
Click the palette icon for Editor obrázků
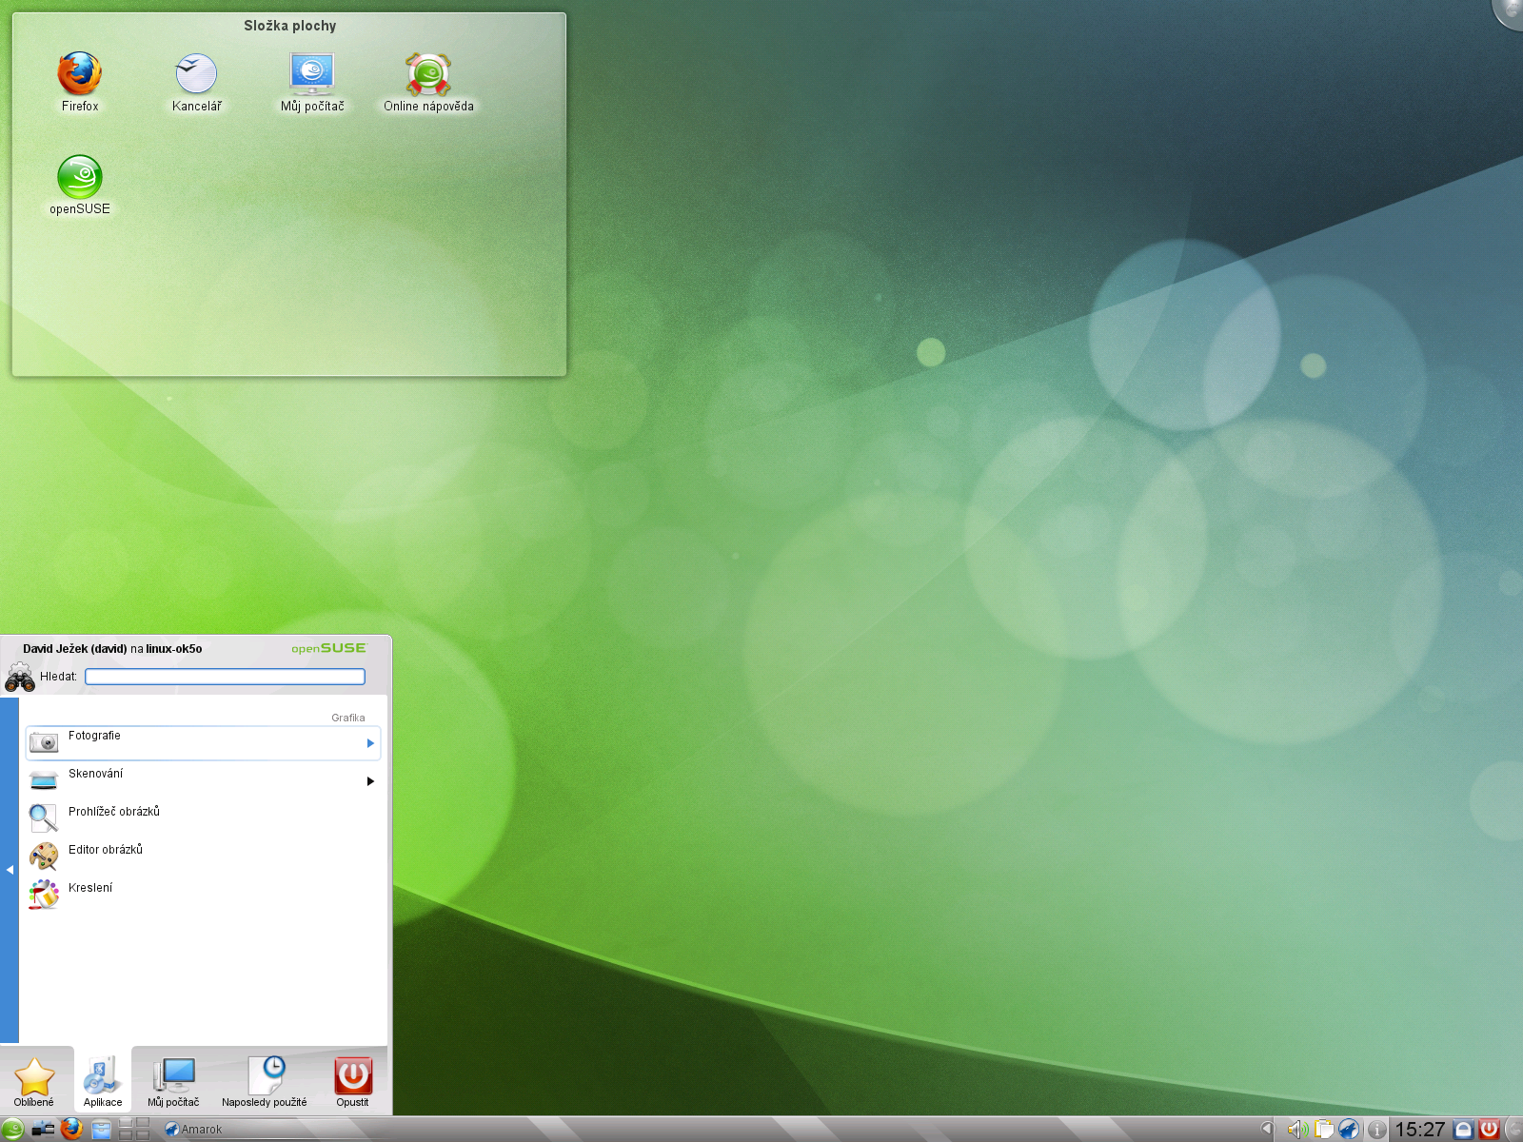coord(44,856)
